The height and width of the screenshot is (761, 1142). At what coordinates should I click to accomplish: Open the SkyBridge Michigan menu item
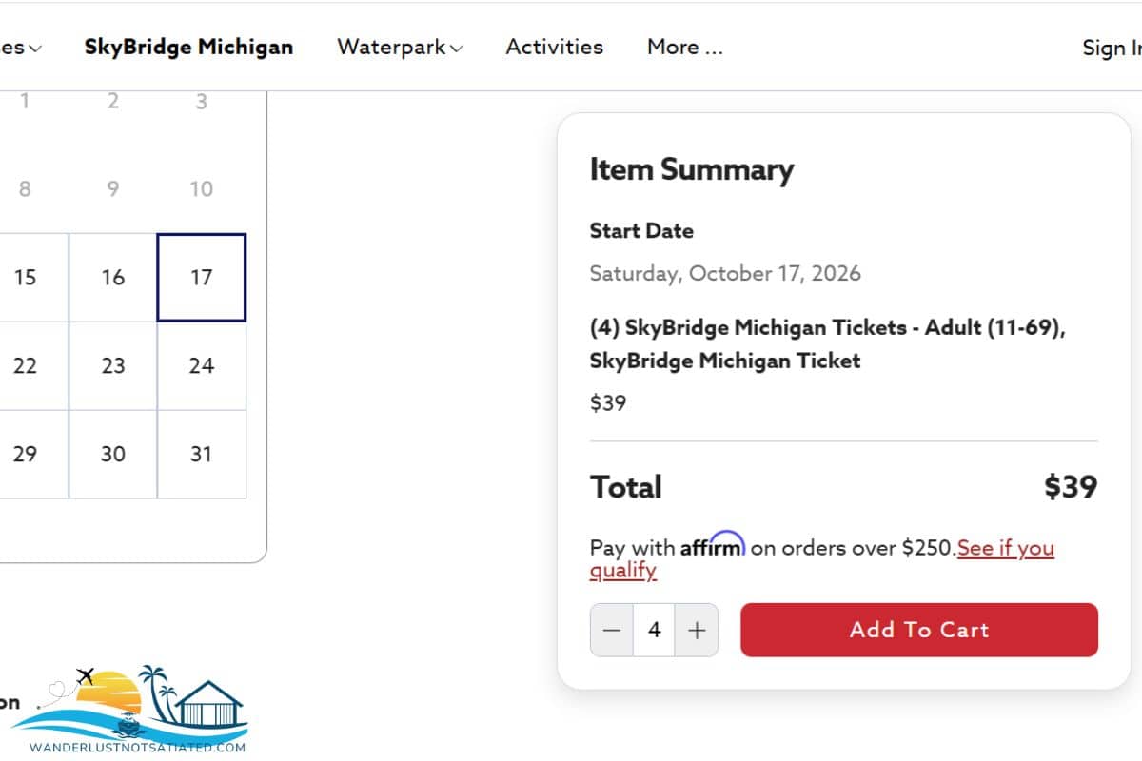[x=188, y=47]
